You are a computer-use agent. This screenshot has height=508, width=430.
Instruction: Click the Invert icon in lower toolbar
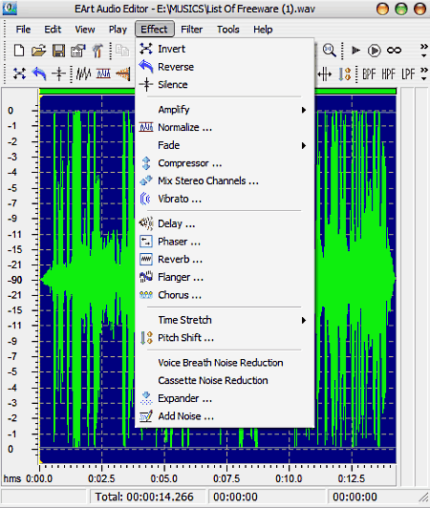19,74
